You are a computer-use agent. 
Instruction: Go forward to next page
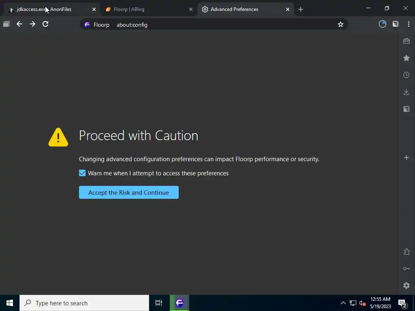click(x=32, y=24)
